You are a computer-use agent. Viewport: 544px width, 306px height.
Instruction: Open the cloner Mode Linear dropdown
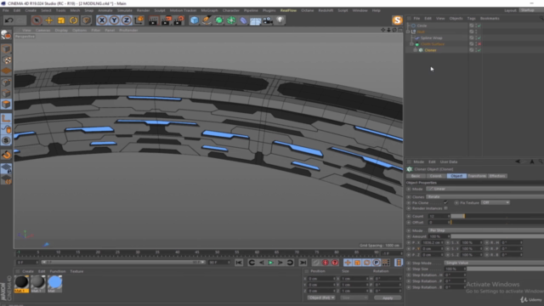[485, 189]
